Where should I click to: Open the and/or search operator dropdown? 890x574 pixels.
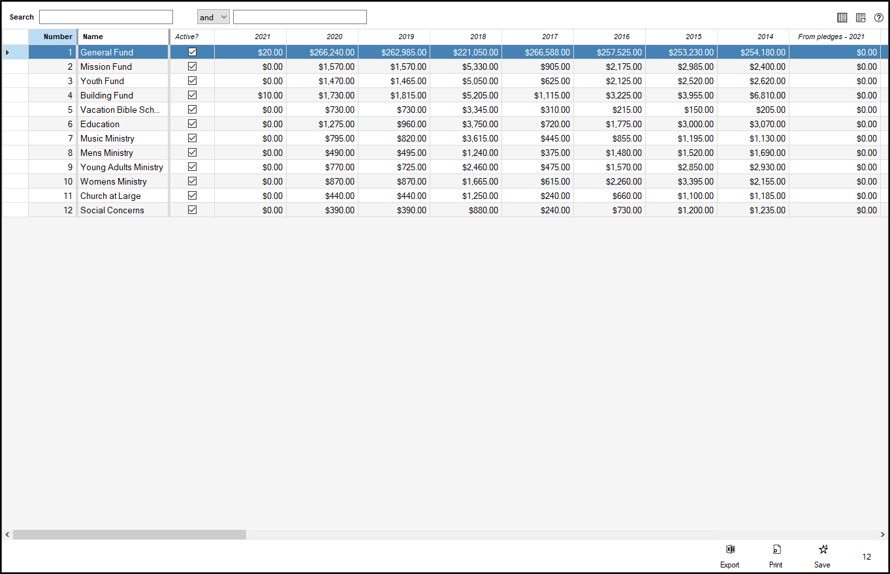tap(214, 17)
